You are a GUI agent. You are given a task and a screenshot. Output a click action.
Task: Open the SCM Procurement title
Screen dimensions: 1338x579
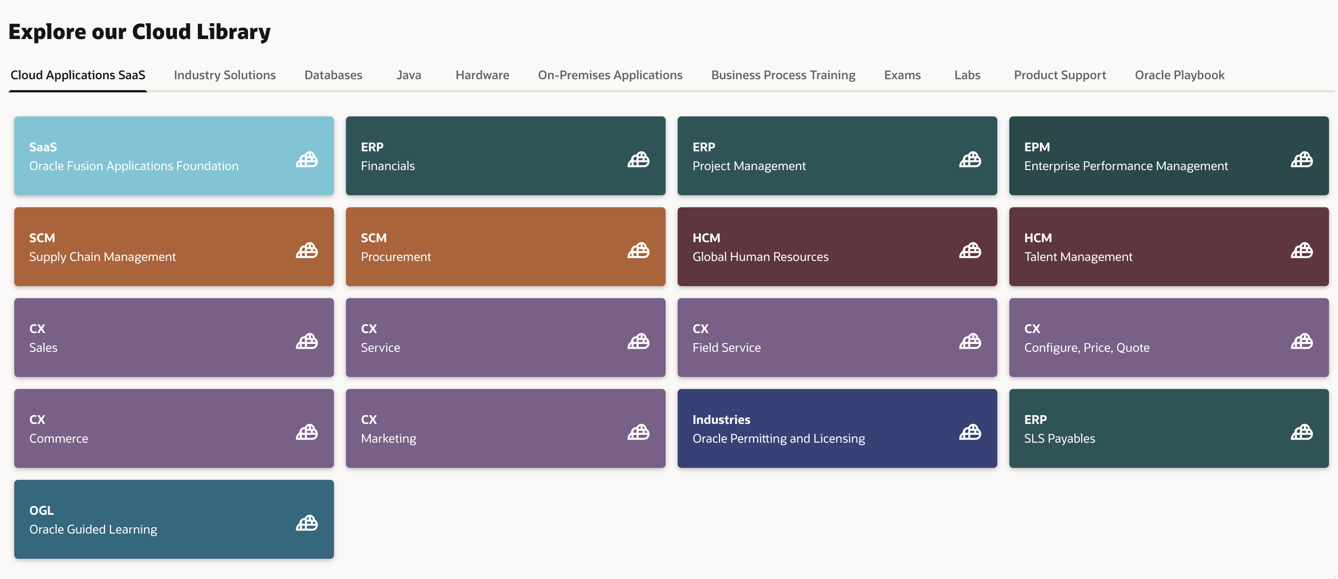(x=396, y=257)
